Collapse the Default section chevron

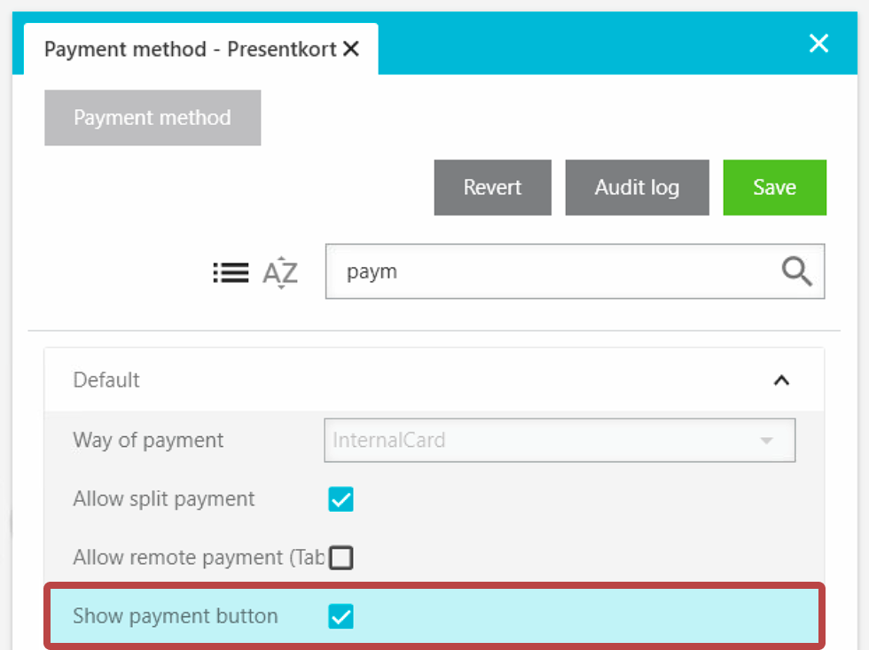click(x=780, y=380)
